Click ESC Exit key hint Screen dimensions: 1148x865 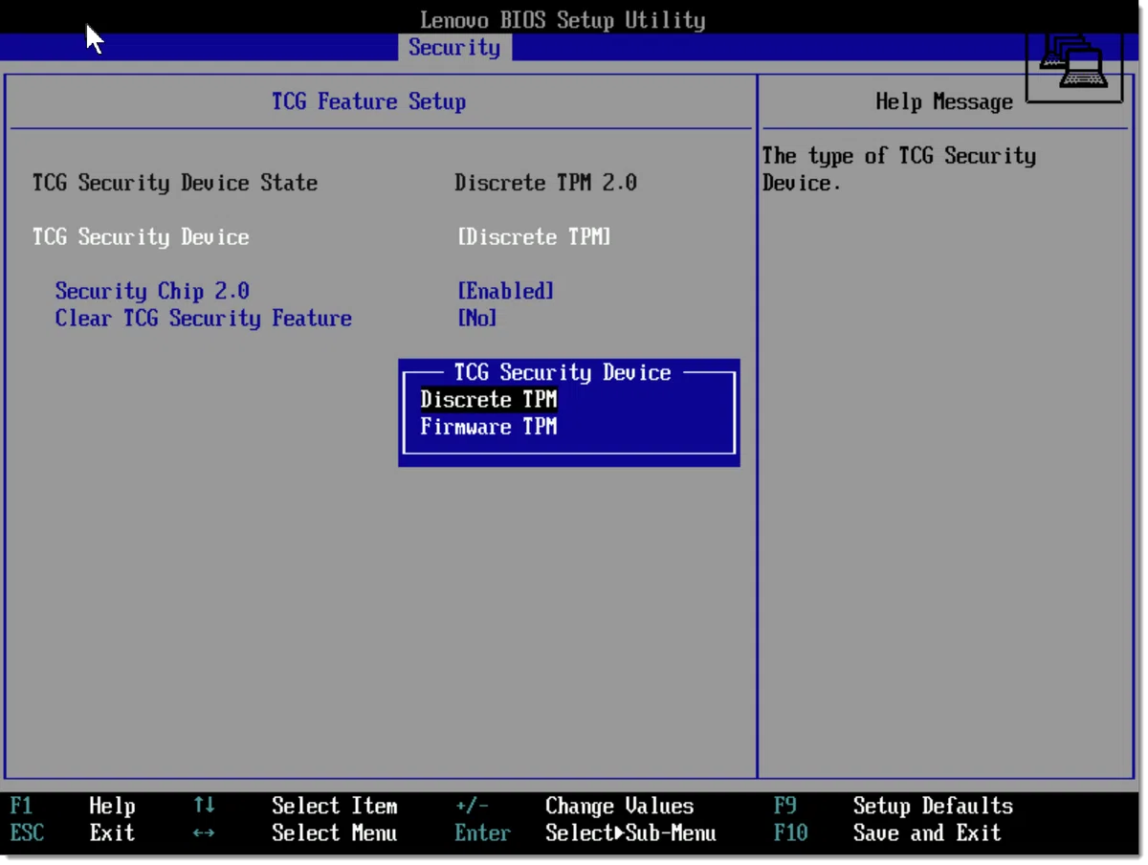coord(73,833)
